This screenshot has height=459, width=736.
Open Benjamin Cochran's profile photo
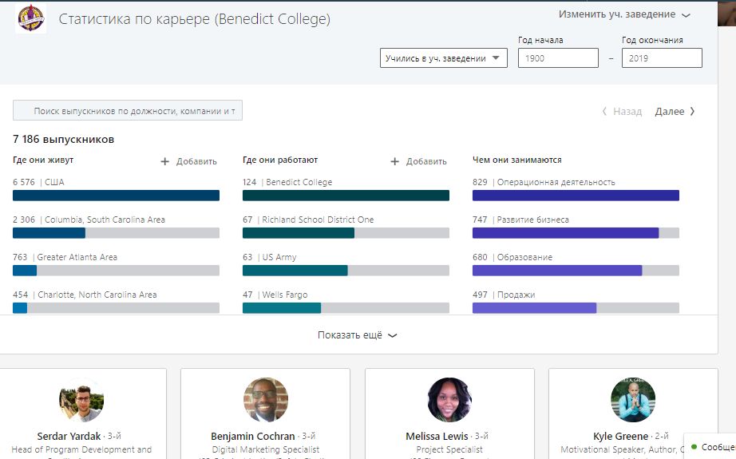coord(265,400)
